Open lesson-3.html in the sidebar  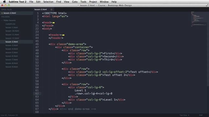click(12, 45)
